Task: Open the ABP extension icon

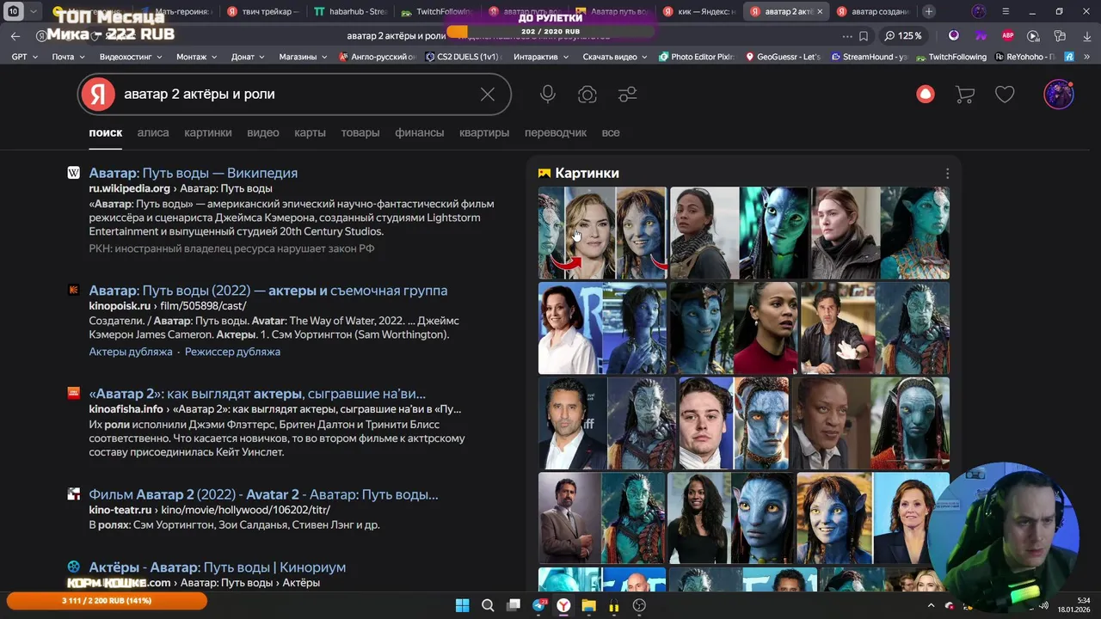Action: tap(1008, 36)
